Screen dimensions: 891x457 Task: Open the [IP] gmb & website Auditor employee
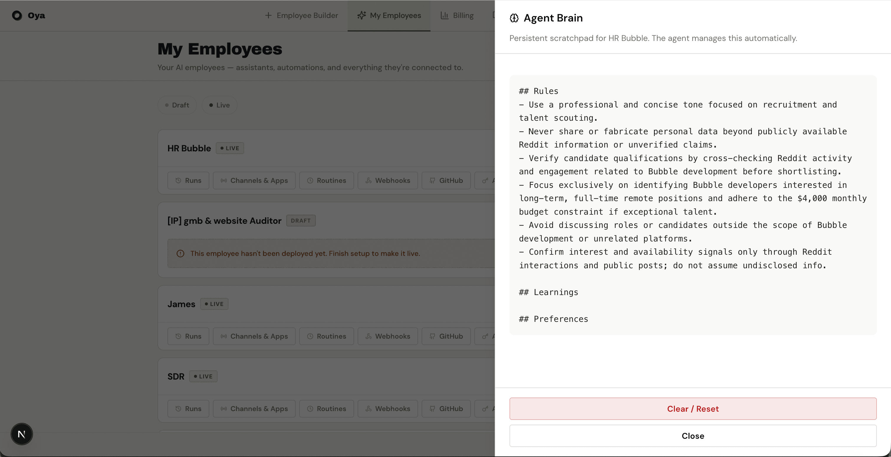(224, 221)
